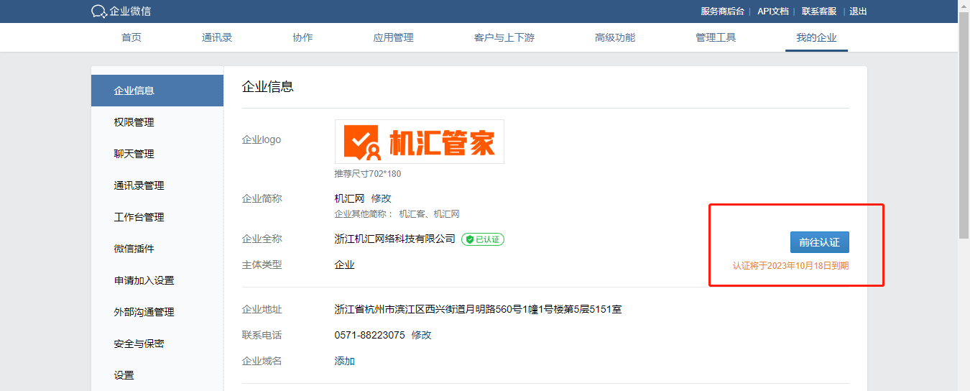
Task: Click the phone number 0571-88223075
Action: [x=370, y=335]
